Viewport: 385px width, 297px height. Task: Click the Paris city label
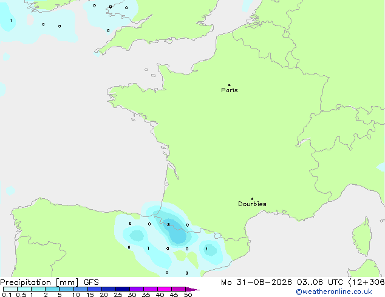click(230, 90)
